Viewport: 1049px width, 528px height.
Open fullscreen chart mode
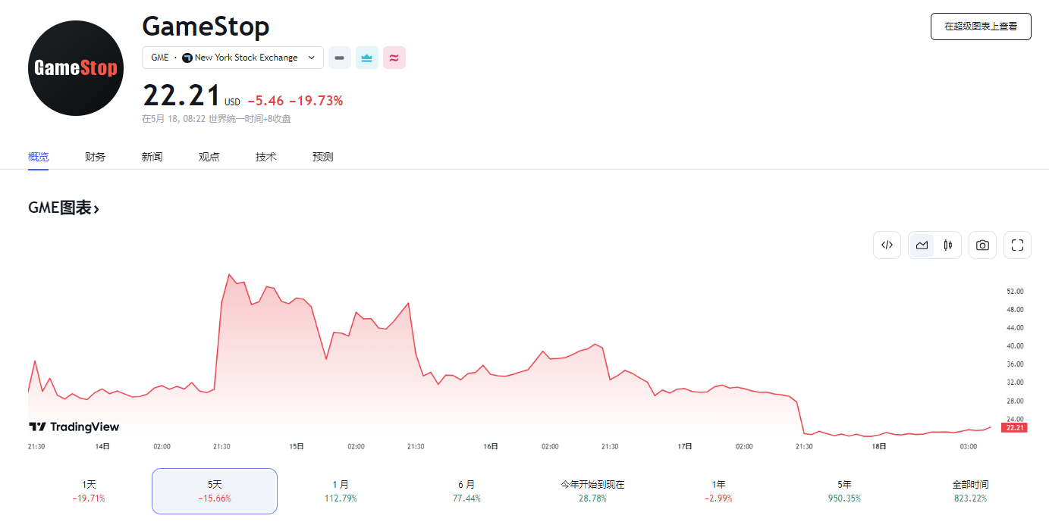[1017, 245]
